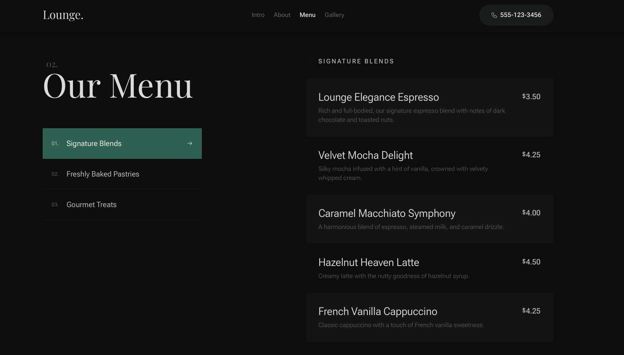Go to the Intro section
Viewport: 624px width, 355px height.
tap(258, 15)
